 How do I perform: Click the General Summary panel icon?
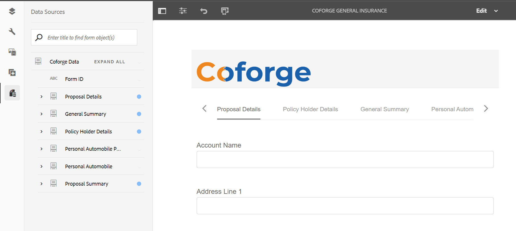click(54, 114)
